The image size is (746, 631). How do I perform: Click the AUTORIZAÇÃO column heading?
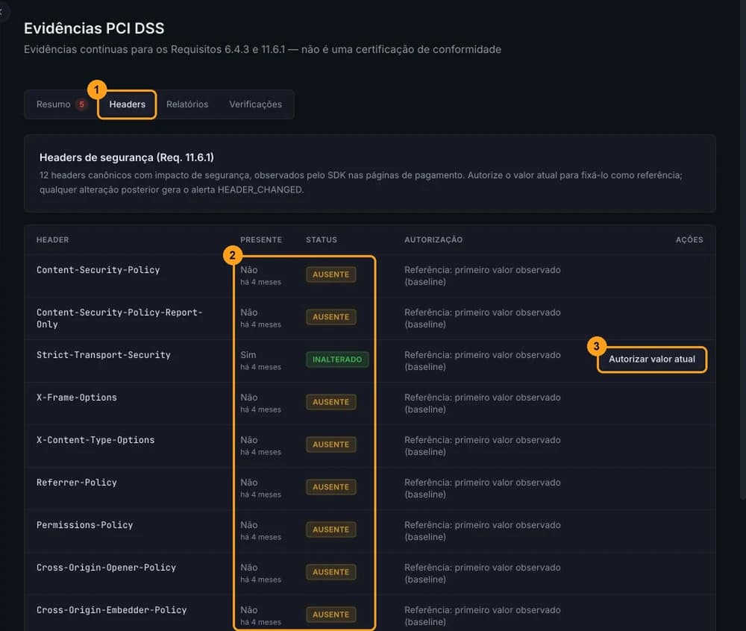tap(433, 239)
